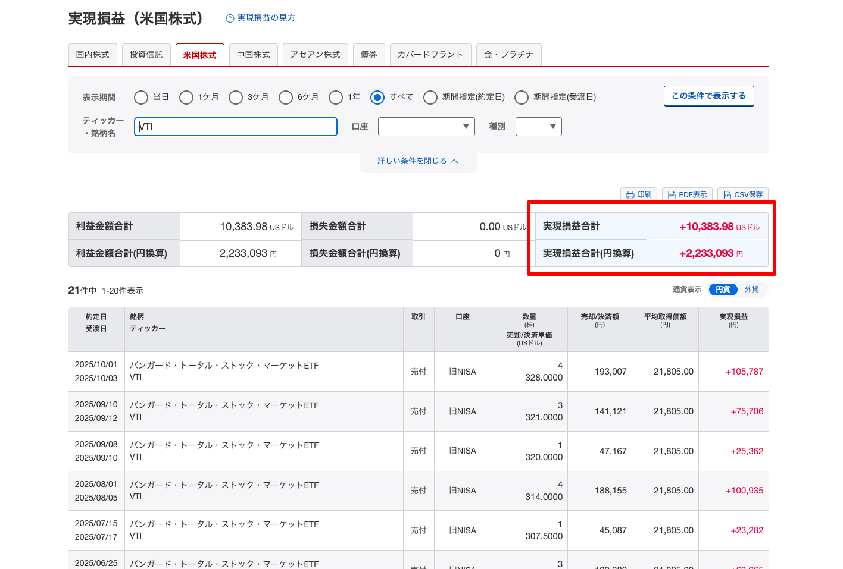The image size is (843, 569).
Task: Click the printer icon for 印刷
Action: click(x=630, y=195)
